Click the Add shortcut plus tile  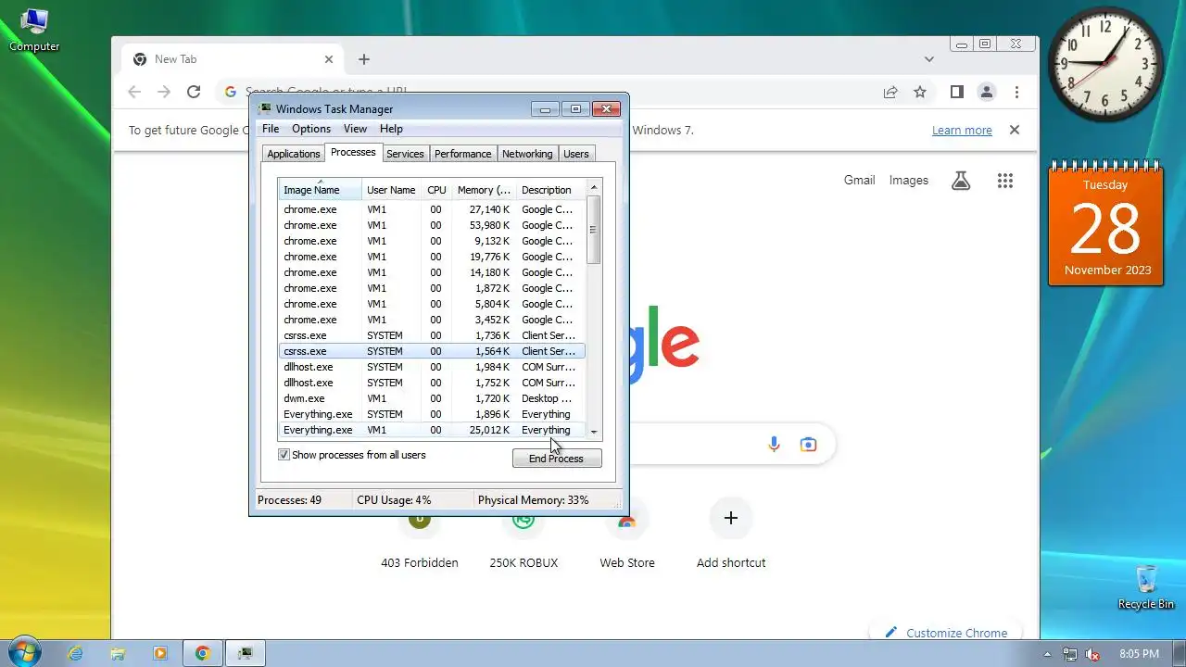point(731,519)
